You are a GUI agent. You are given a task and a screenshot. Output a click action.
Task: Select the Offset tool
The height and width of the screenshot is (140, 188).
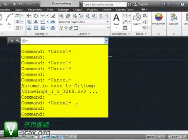53,28
